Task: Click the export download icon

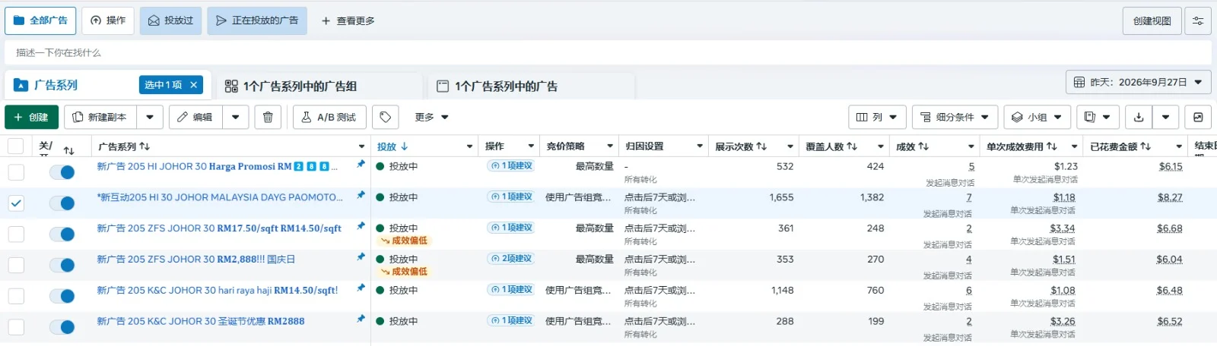Action: 1138,117
